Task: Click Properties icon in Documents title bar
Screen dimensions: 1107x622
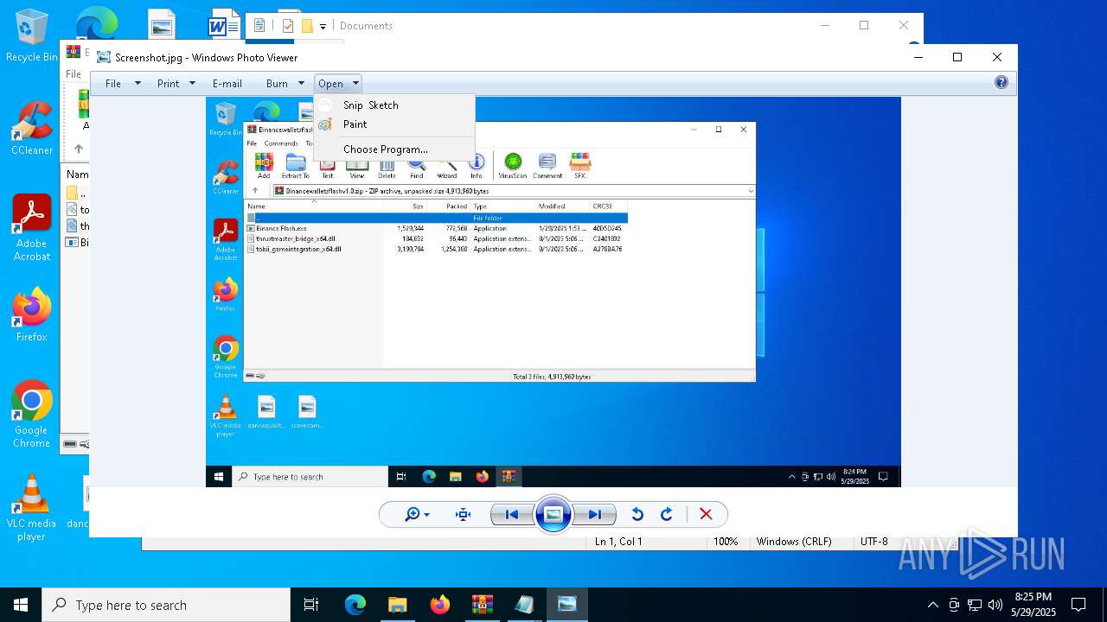Action: [288, 26]
